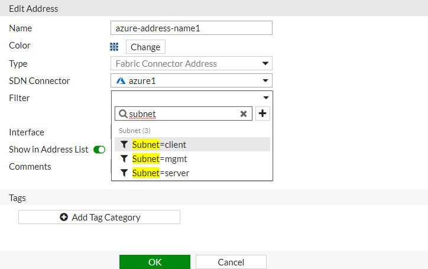Viewport: 428px width, 269px height.
Task: Select the Subnet=client filter option
Action: (x=160, y=144)
